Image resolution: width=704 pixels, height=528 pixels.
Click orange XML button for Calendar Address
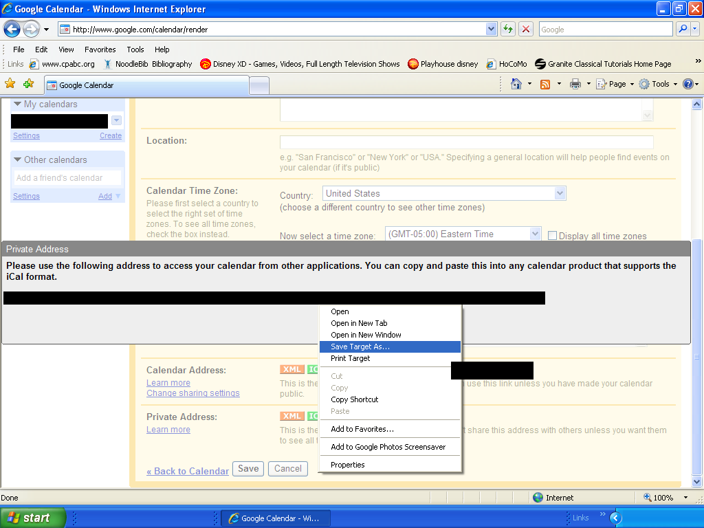point(291,369)
